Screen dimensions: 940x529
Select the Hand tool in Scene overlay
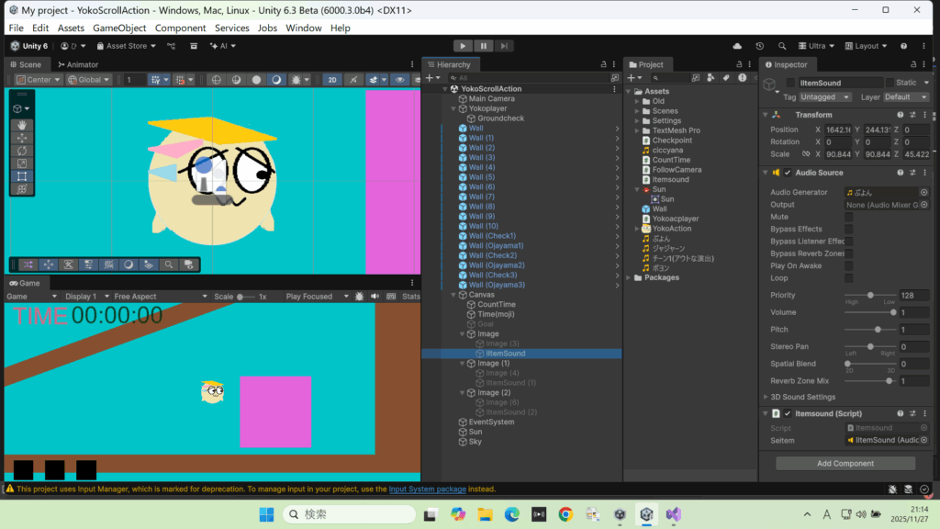tap(22, 125)
